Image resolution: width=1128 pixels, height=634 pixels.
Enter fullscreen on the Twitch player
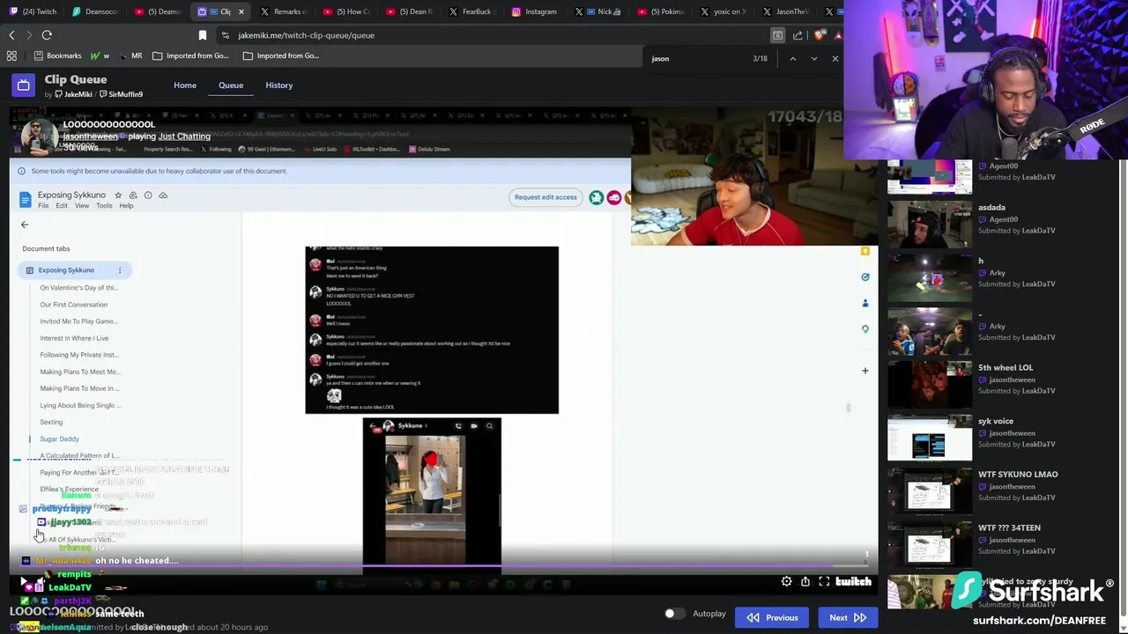824,582
